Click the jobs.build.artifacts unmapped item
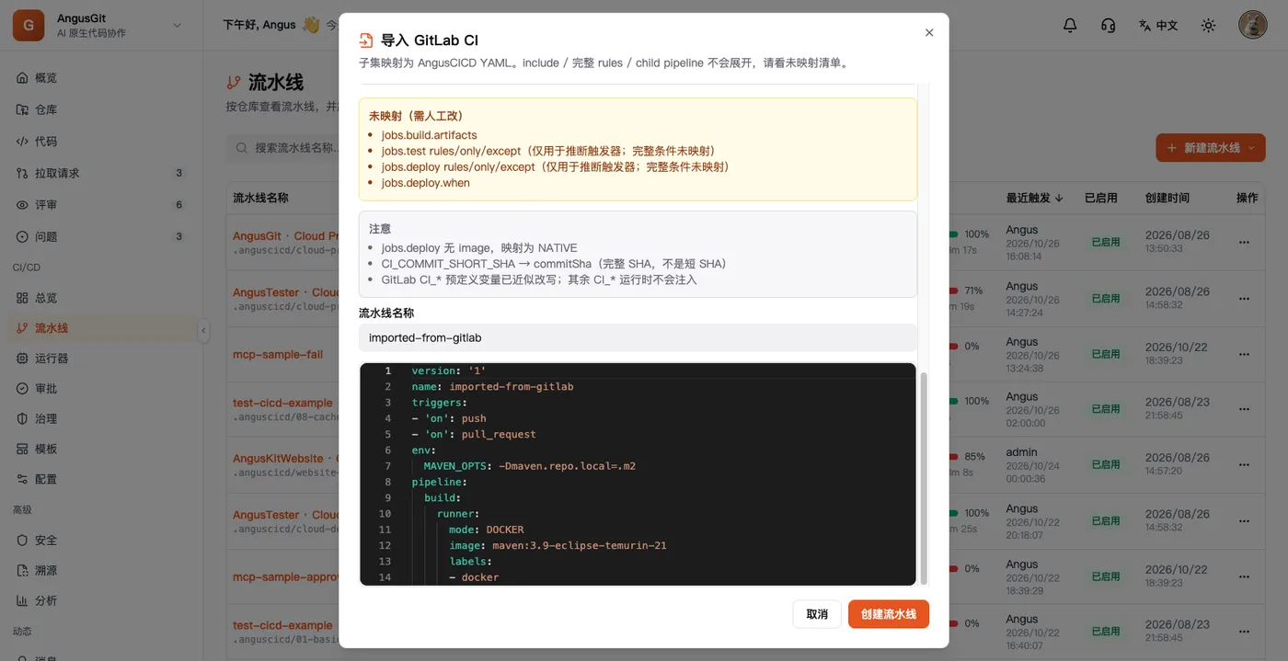1288x661 pixels. (x=429, y=135)
